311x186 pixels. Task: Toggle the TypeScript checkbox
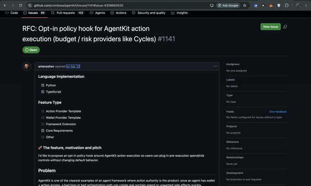43,92
